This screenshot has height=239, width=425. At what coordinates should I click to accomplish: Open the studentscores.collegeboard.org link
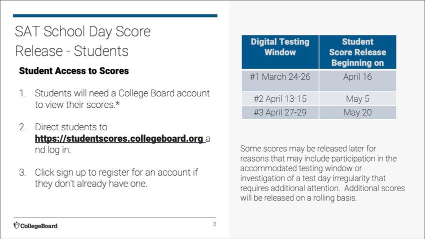(x=120, y=138)
